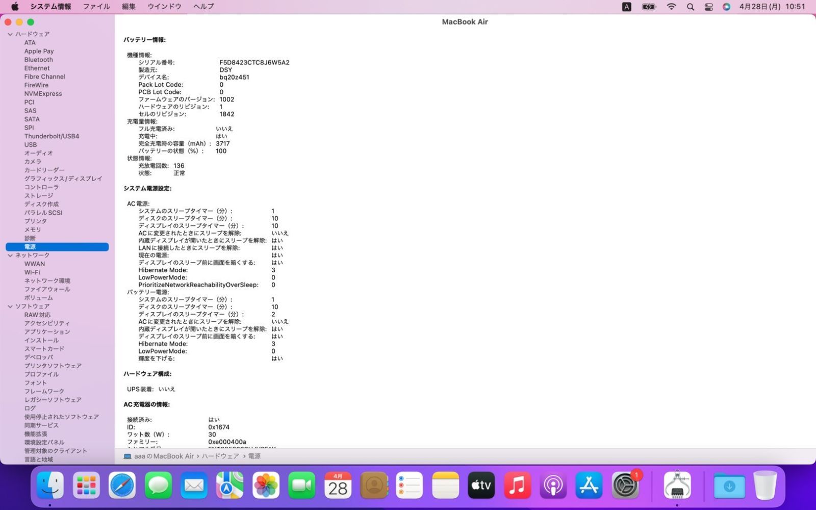The width and height of the screenshot is (816, 510).
Task: Select USB in sidebar
Action: (x=31, y=145)
